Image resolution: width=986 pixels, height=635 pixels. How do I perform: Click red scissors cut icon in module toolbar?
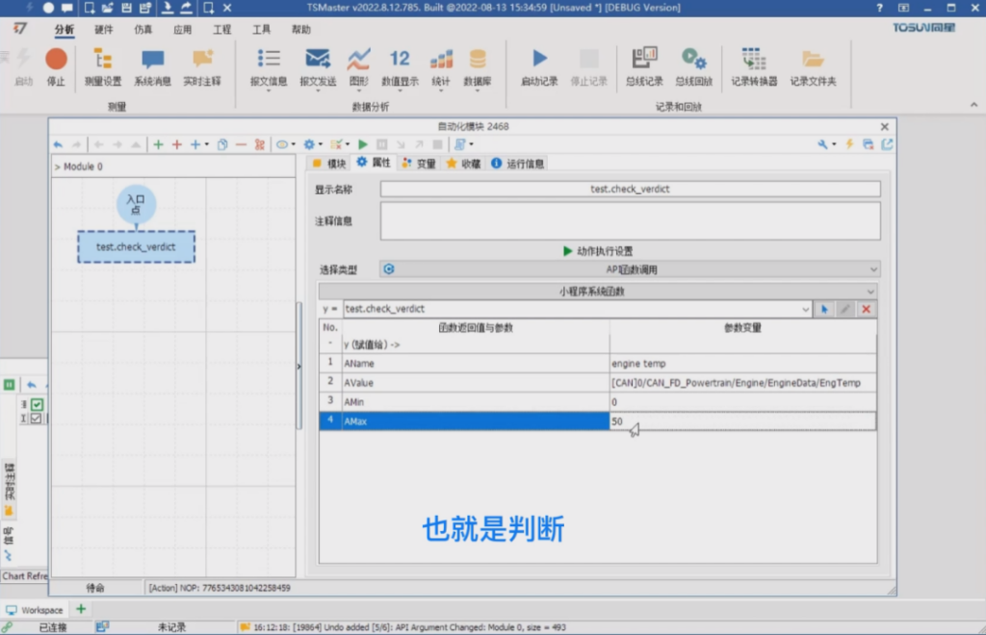(259, 144)
